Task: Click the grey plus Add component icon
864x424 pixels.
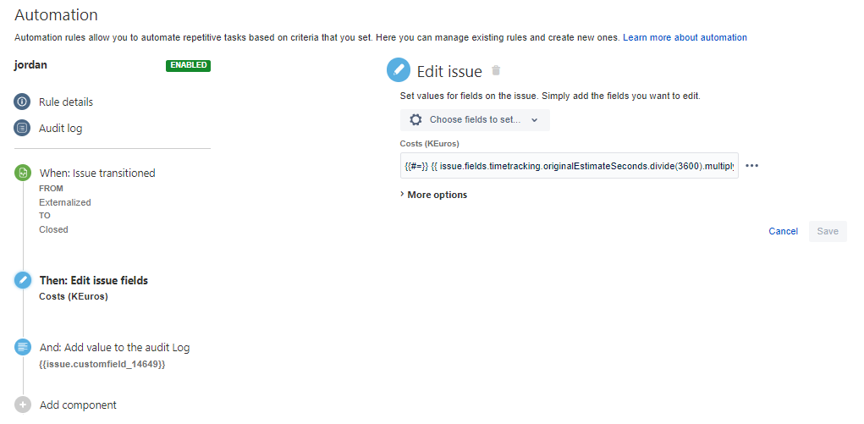Action: pos(23,405)
